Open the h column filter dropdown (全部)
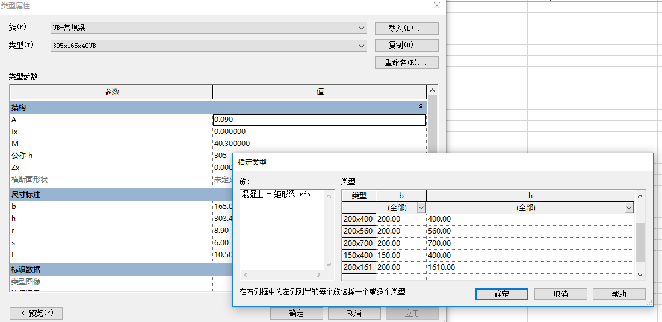662x322 pixels. click(629, 208)
